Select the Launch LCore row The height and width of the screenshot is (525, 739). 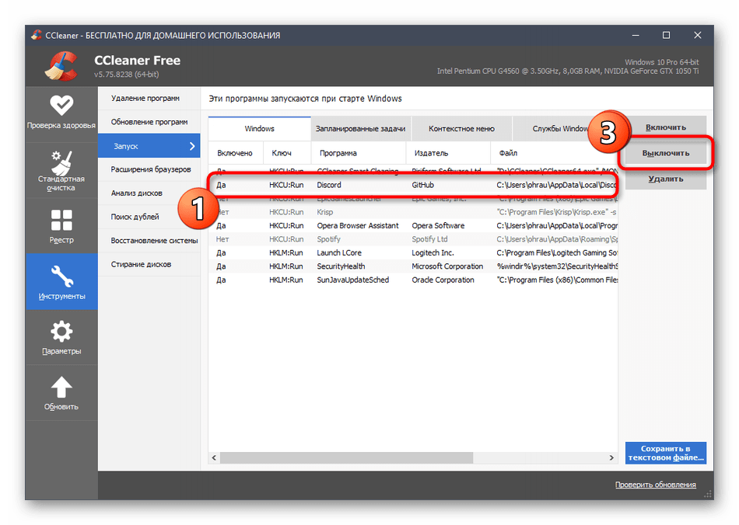click(413, 252)
